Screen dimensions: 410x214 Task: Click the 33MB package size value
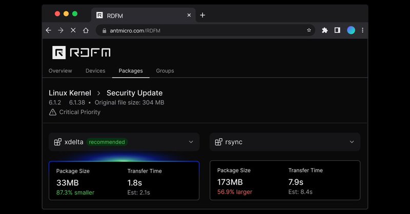(68, 183)
